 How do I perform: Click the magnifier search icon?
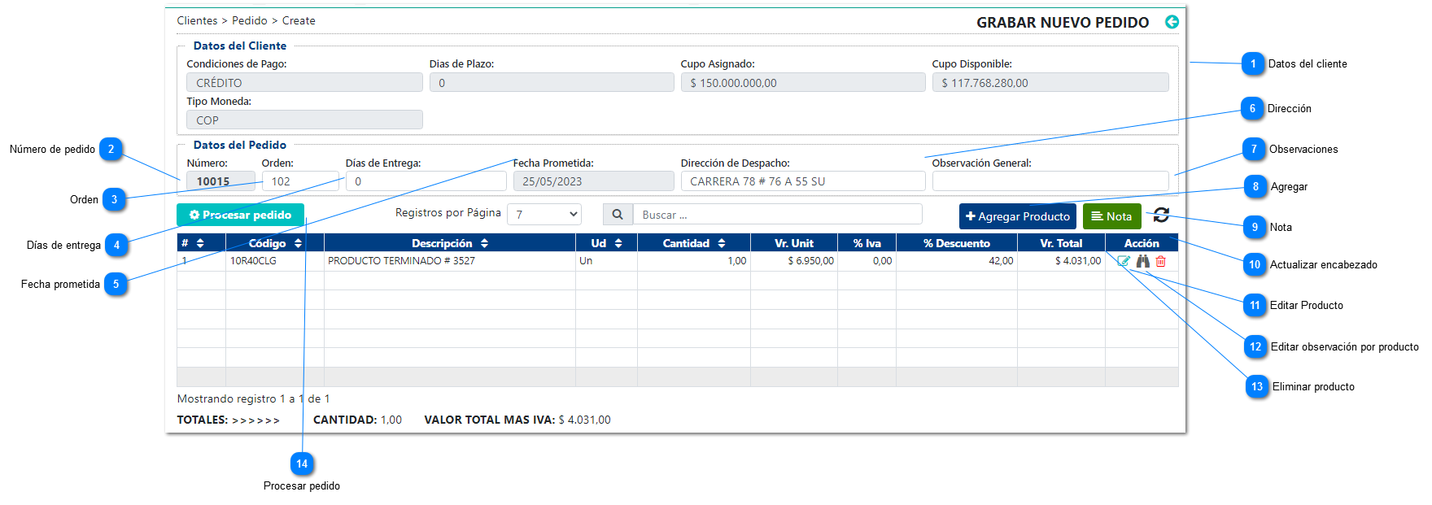tap(618, 215)
